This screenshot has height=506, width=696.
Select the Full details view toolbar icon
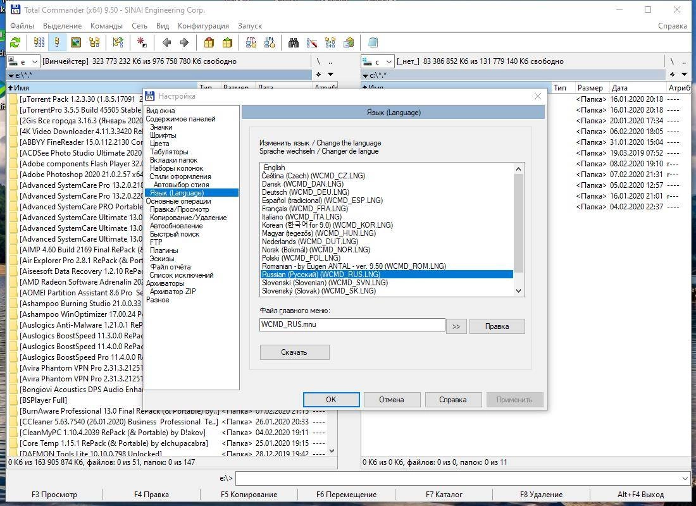pyautogui.click(x=57, y=42)
